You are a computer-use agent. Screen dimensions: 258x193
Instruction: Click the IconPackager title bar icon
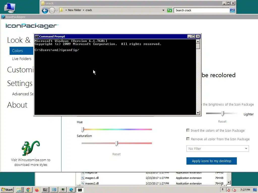[x=3, y=17]
